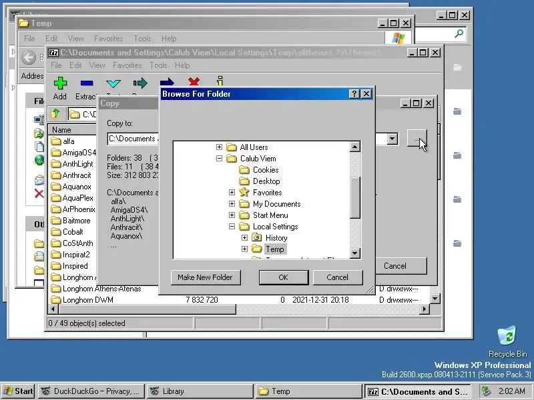Click the yellow Info icon
Viewport: 534px width, 400px height.
click(220, 81)
